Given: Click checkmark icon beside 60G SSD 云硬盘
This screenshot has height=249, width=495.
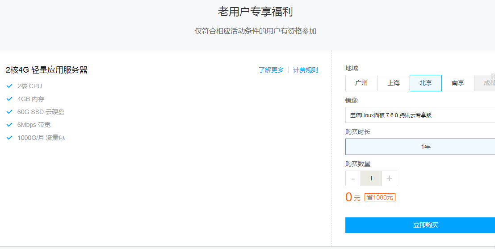Looking at the screenshot, I should [9, 112].
